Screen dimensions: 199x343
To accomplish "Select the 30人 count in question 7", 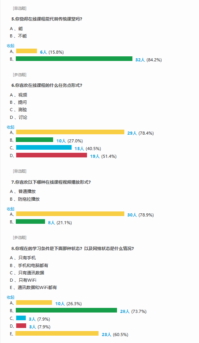I will pyautogui.click(x=132, y=215).
